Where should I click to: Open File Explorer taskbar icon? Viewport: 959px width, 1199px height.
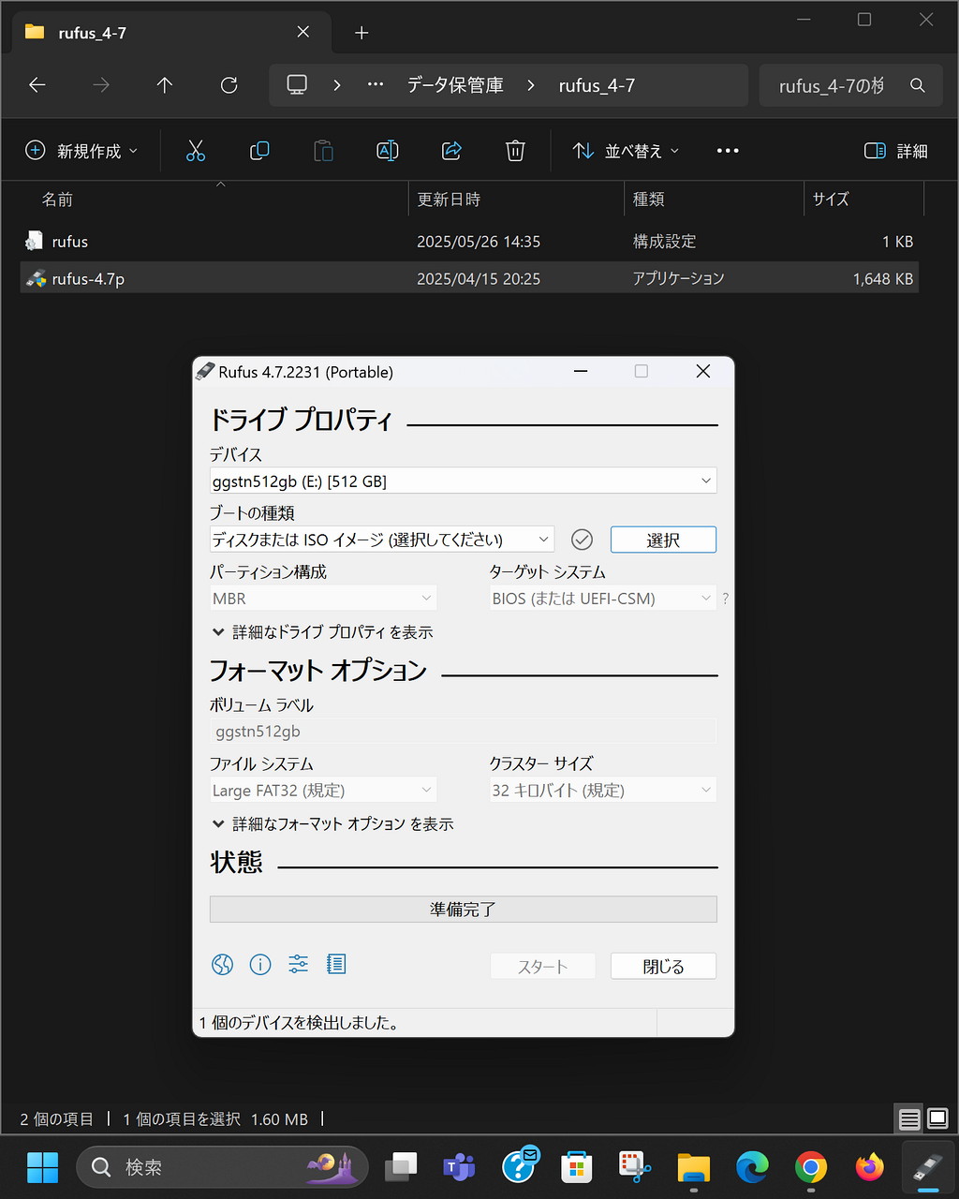pyautogui.click(x=694, y=1167)
